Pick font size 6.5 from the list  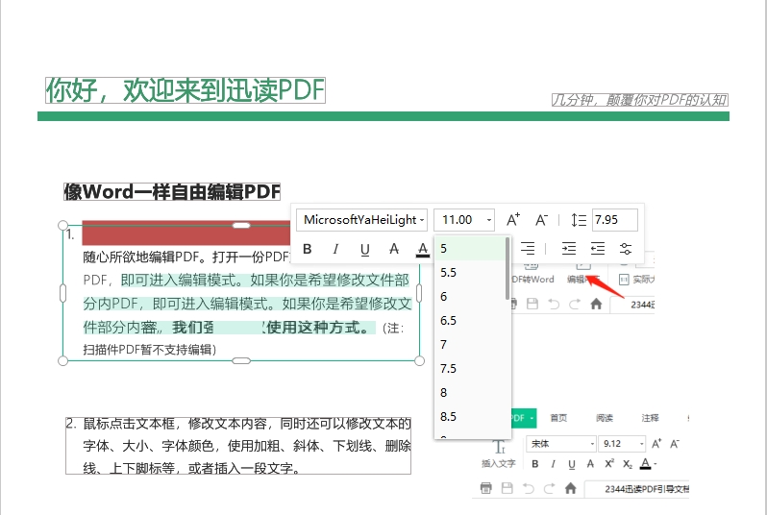469,320
